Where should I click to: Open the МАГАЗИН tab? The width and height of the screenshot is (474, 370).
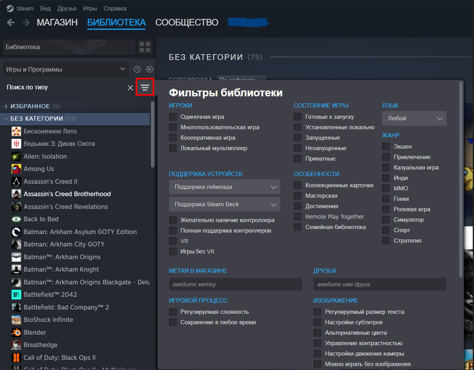tap(57, 22)
